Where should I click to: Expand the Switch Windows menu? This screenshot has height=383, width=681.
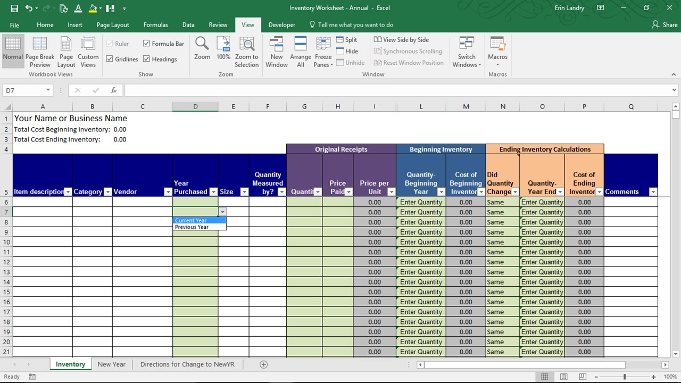pos(467,51)
